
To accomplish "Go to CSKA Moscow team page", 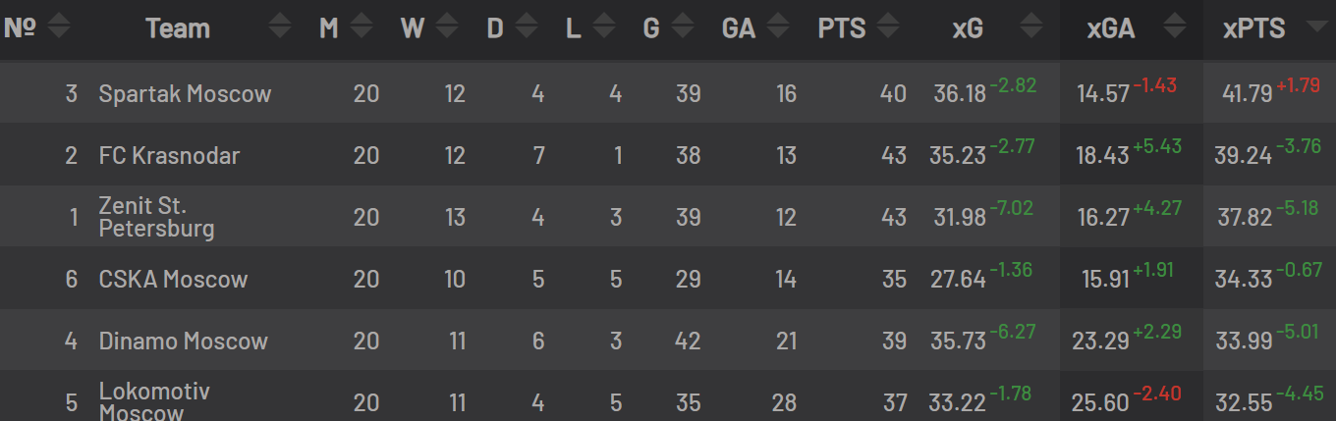I will coord(173,280).
